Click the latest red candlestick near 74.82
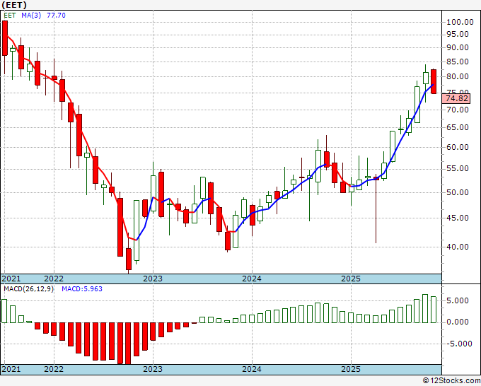Screen dimensions: 481x386 434,81
